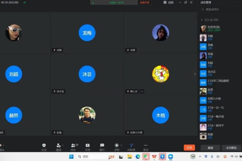Switch layout with the 视图 view button
This screenshot has width=242, height=161.
(x=169, y=2)
